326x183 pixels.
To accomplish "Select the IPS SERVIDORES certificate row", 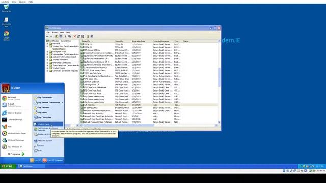I will click(x=149, y=108).
